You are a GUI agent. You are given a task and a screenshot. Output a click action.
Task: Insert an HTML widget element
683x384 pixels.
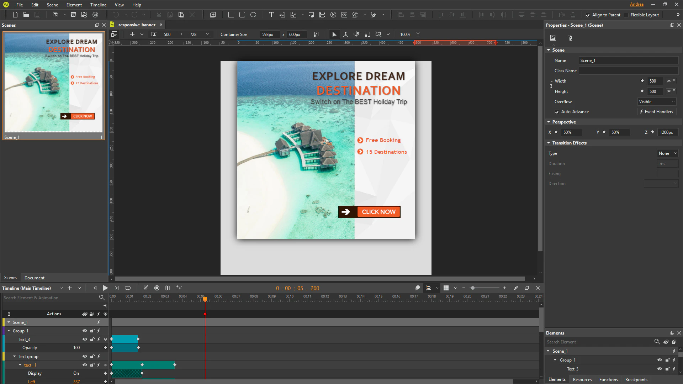pyautogui.click(x=282, y=15)
